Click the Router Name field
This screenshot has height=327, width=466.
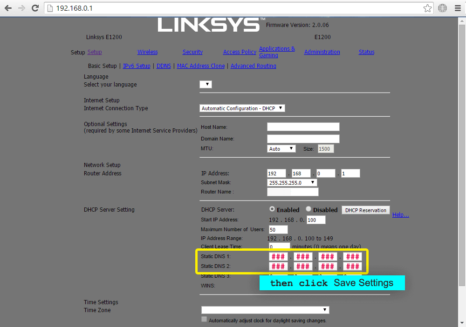coord(293,192)
